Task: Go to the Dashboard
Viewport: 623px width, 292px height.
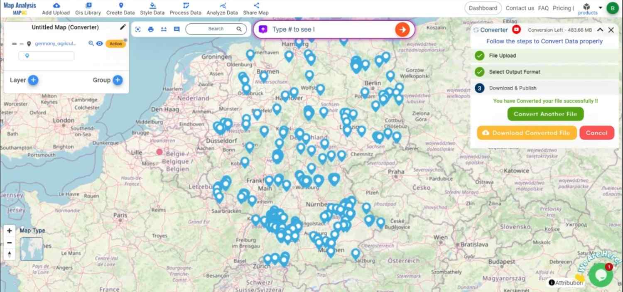Action: pos(483,8)
